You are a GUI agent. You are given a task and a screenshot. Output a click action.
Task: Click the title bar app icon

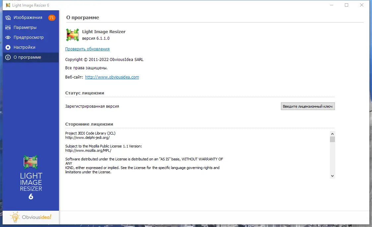coord(8,5)
